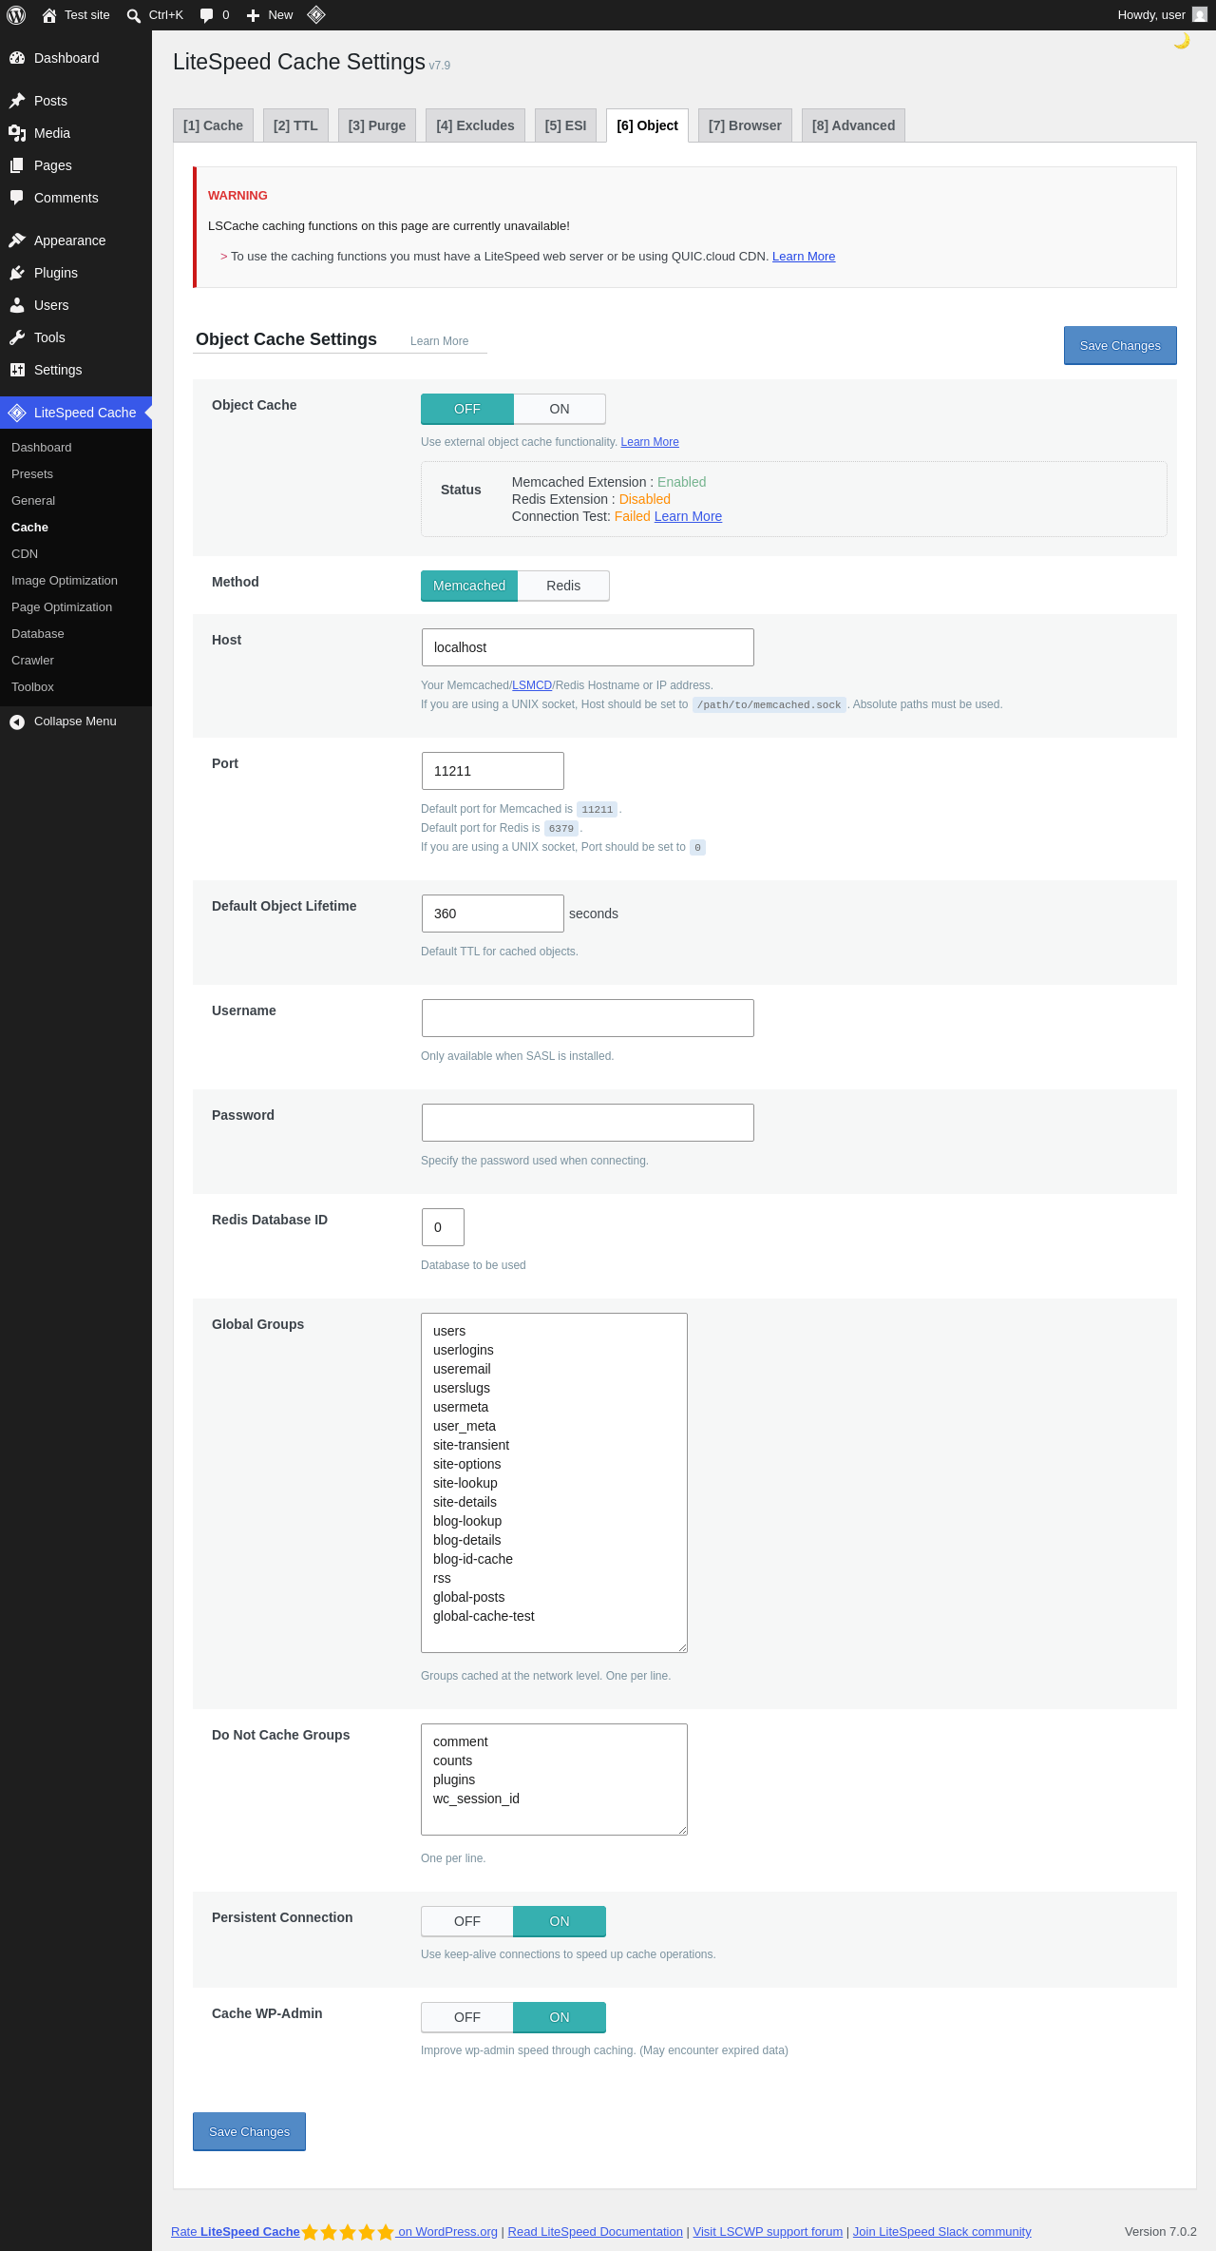The width and height of the screenshot is (1216, 2251).
Task: Open the [8] Advanced tab
Action: 853,125
